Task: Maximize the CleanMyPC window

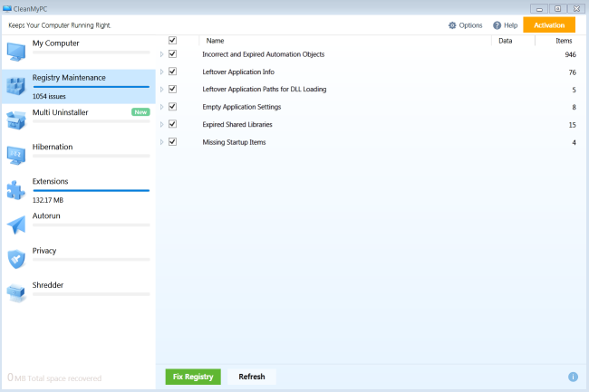Action: pos(558,9)
